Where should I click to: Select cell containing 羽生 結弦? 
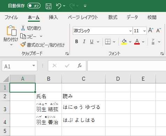click(x=49, y=107)
